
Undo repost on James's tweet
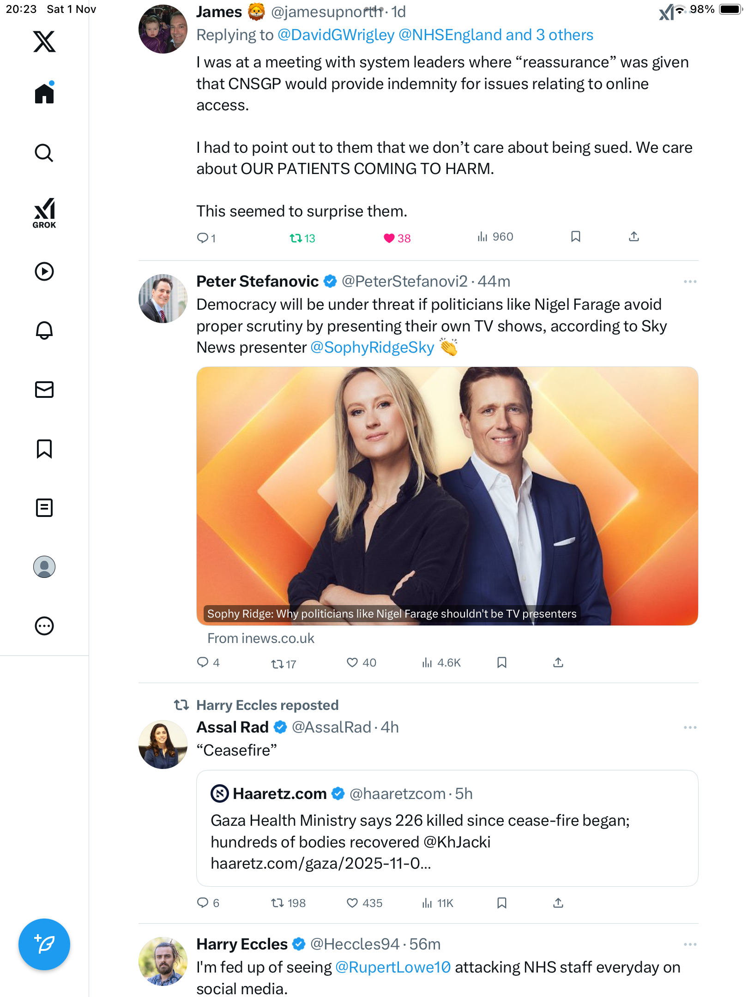tap(296, 238)
